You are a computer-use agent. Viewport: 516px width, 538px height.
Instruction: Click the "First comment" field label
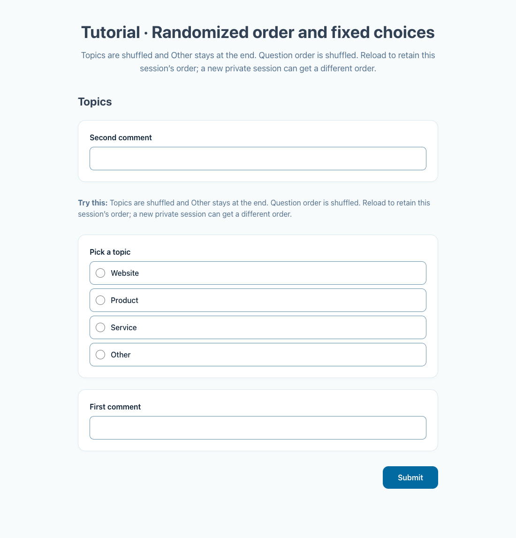pos(115,407)
